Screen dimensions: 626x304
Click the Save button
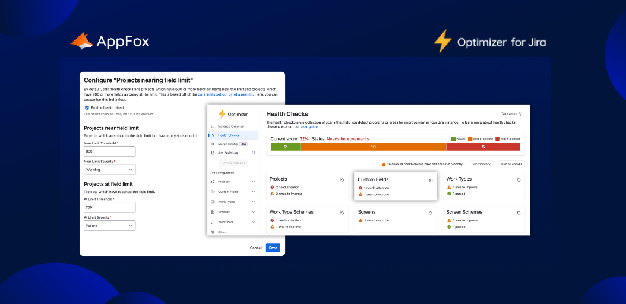tap(273, 248)
